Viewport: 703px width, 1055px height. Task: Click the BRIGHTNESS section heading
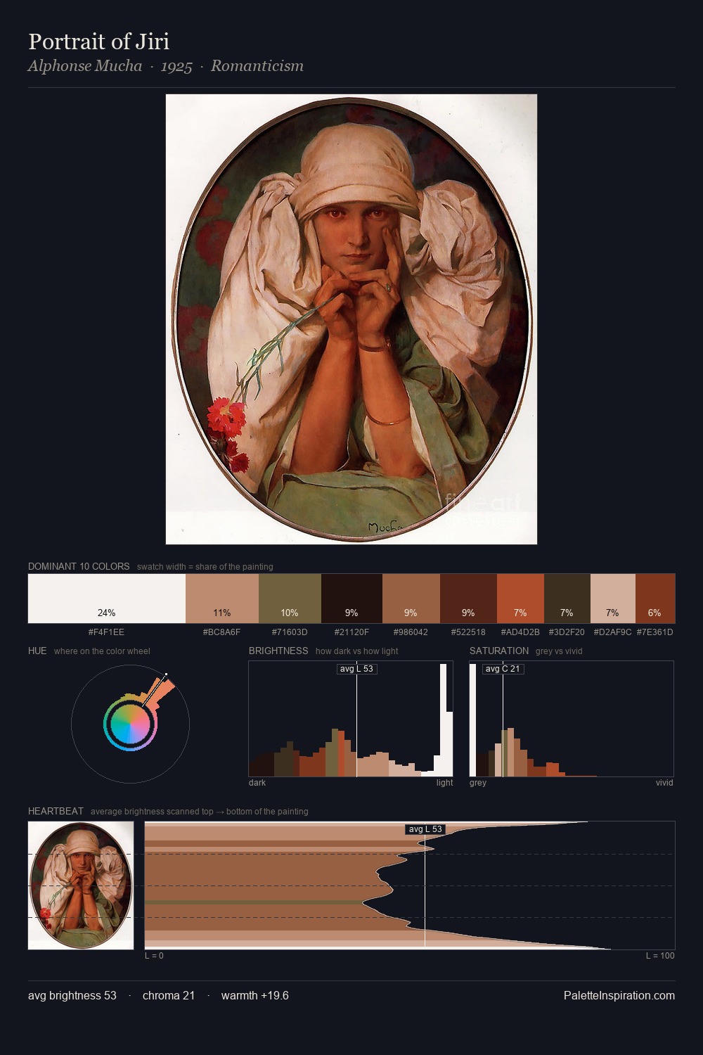[x=278, y=651]
